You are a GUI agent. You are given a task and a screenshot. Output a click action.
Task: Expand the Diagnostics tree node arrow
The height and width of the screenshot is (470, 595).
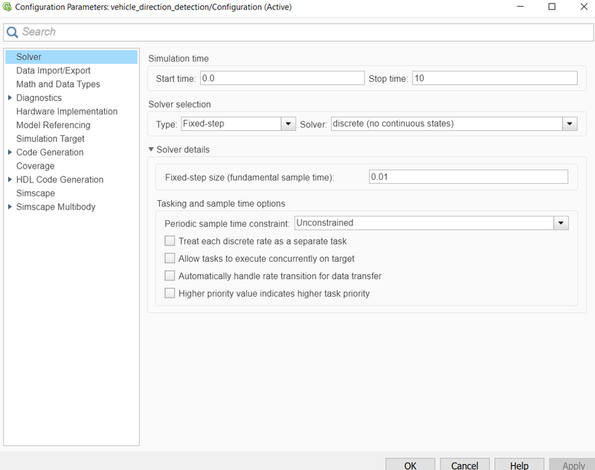10,98
